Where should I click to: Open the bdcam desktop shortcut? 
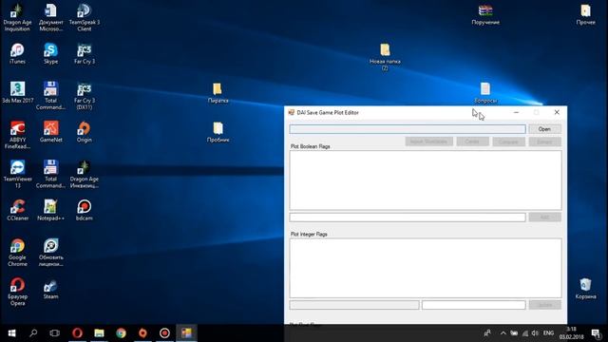coord(85,210)
